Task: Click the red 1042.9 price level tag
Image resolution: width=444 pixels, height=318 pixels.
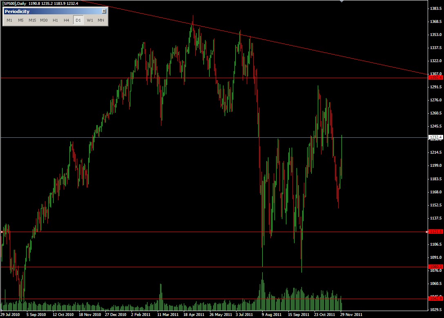Action: tap(436, 299)
